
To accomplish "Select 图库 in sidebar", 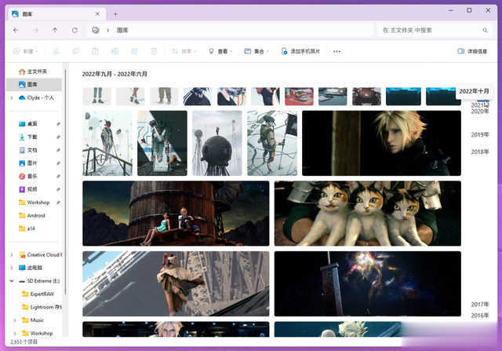I will (34, 85).
